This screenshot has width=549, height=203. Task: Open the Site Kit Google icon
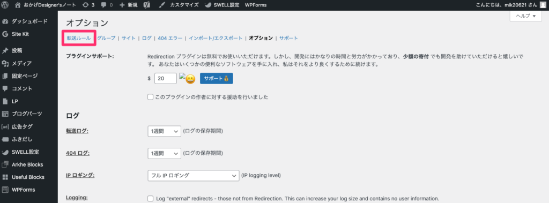point(5,34)
